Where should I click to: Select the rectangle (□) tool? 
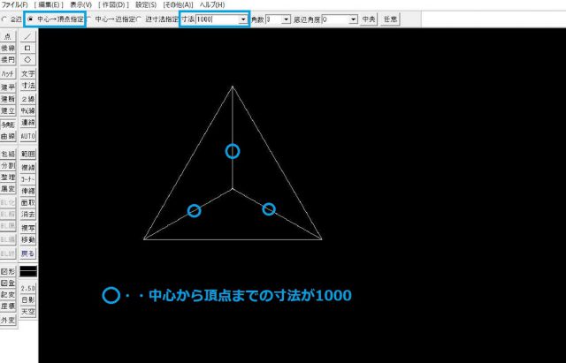(27, 48)
